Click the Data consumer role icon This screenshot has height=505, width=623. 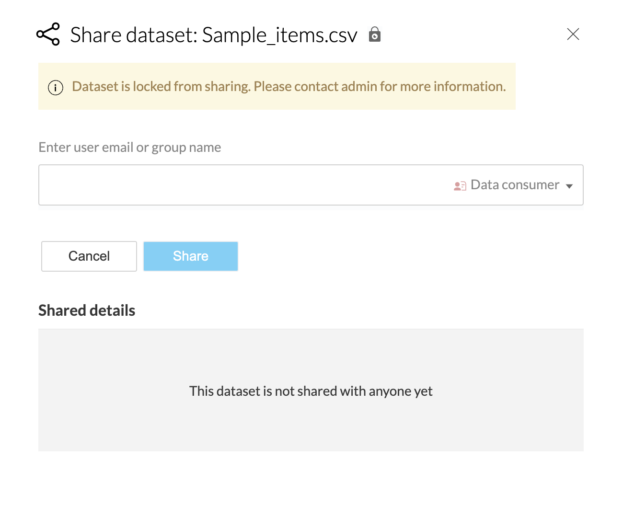click(460, 186)
